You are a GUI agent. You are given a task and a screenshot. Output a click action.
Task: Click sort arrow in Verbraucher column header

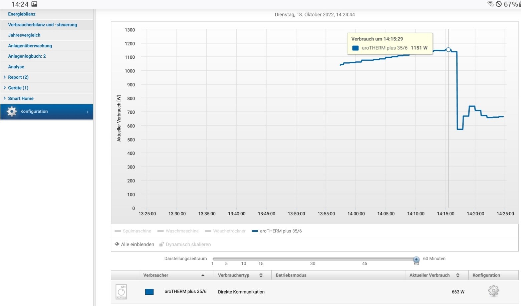203,275
